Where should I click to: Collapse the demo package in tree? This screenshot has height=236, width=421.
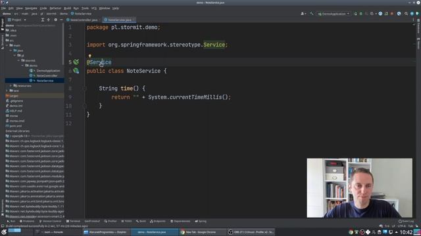(x=22, y=66)
